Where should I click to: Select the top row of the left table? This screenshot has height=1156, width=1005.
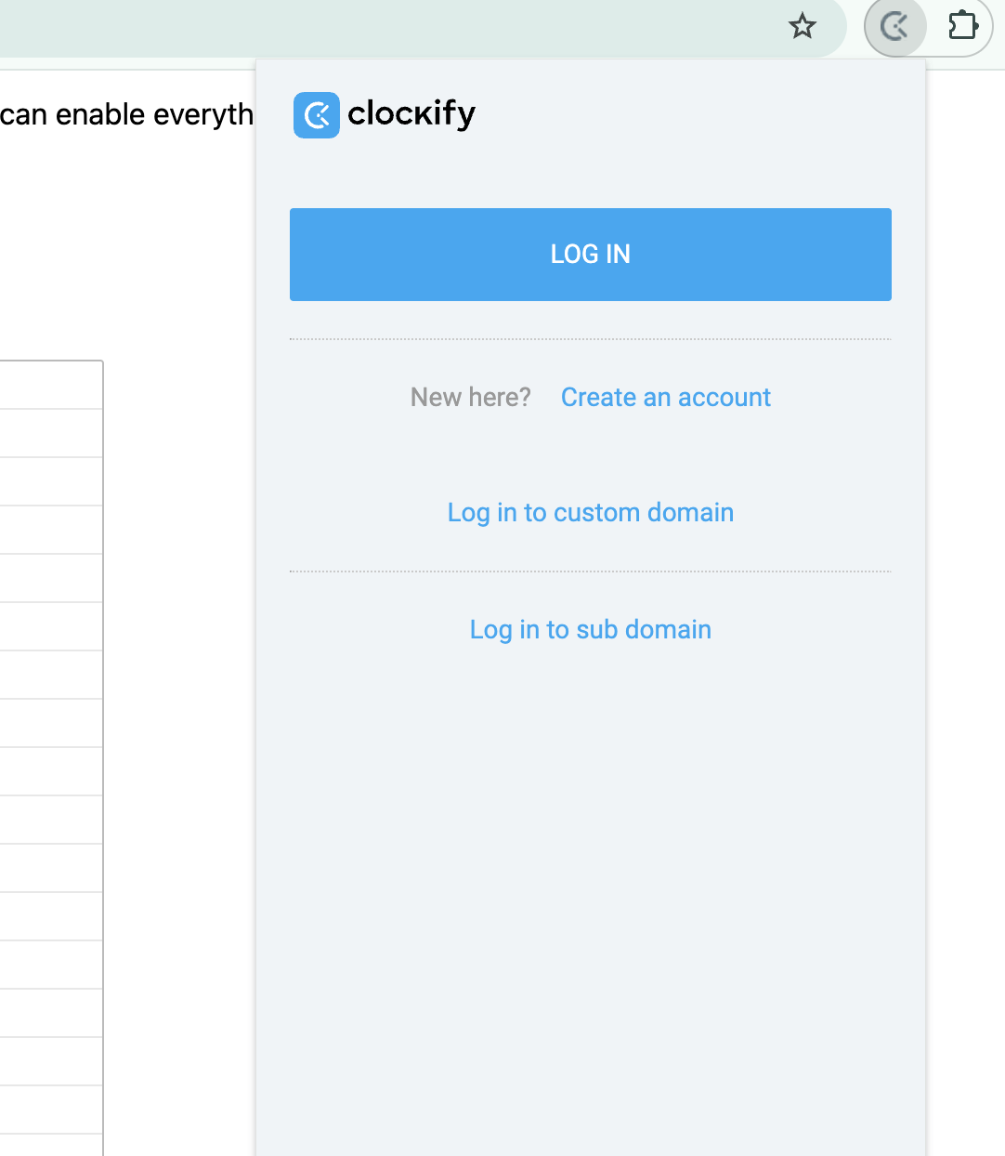51,385
